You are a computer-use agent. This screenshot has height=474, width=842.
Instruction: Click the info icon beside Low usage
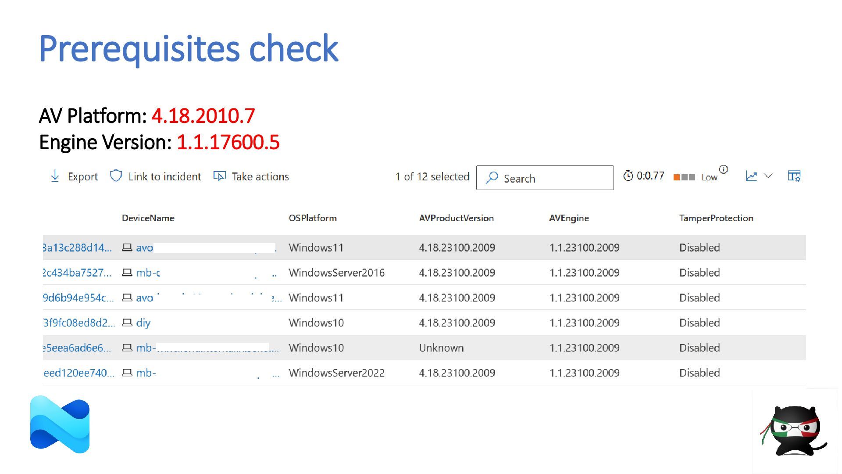click(724, 169)
